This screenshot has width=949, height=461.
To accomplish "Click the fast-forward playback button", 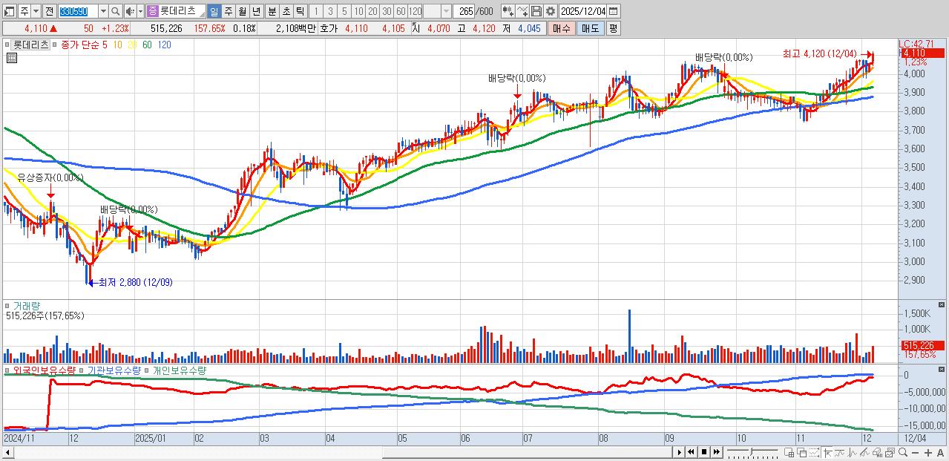I will click(717, 452).
